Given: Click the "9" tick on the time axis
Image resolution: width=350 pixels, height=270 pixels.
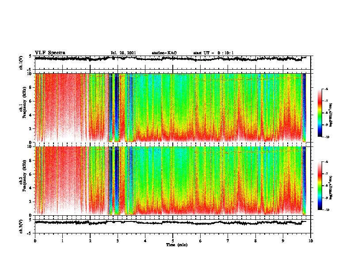Looking at the screenshot, I should coord(283,241).
